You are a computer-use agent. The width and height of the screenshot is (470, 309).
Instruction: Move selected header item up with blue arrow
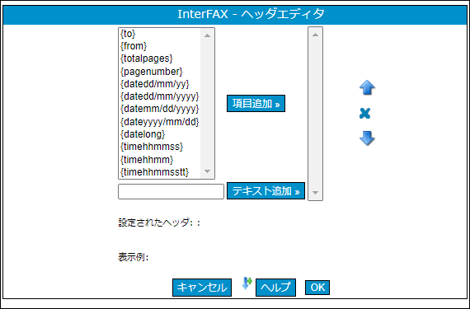pos(367,88)
